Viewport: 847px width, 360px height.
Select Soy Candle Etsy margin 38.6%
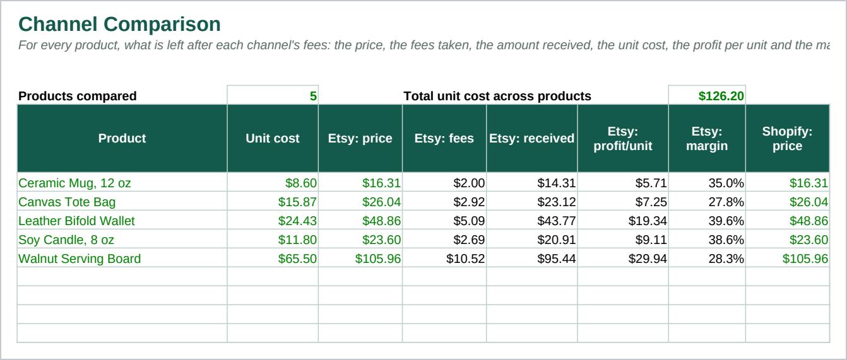tap(707, 240)
